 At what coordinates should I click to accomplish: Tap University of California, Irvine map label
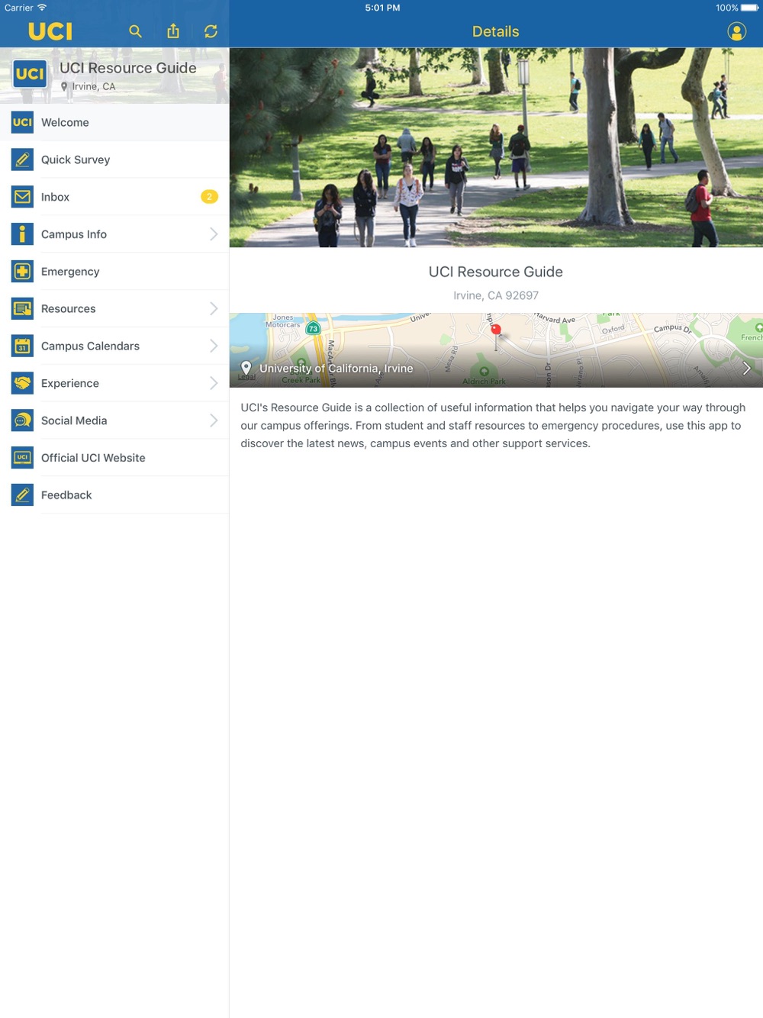coord(336,369)
